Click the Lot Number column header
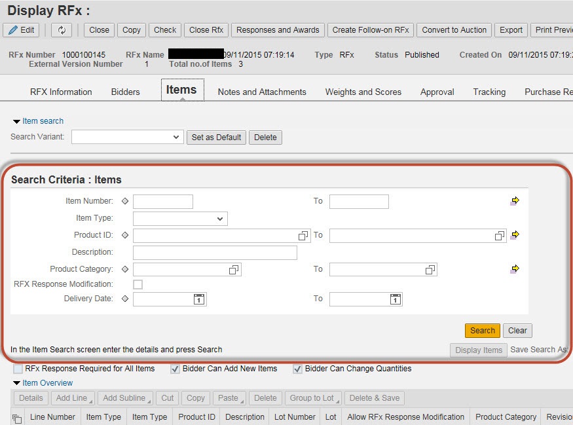 [295, 417]
